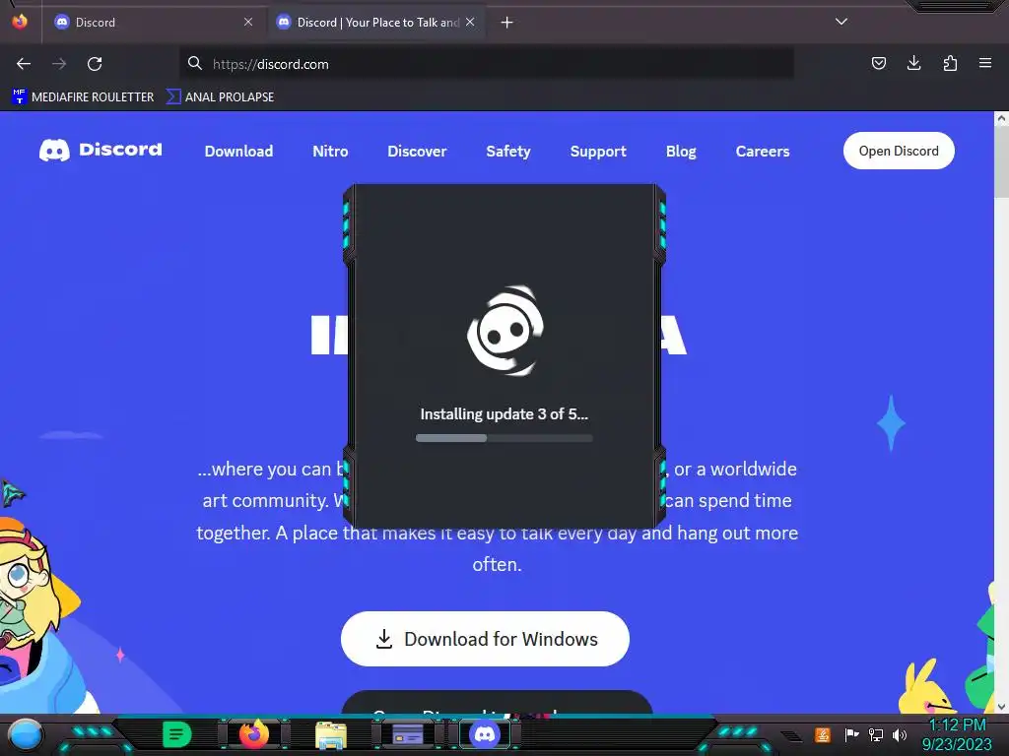
Task: Open the Download nav link
Action: (x=238, y=151)
